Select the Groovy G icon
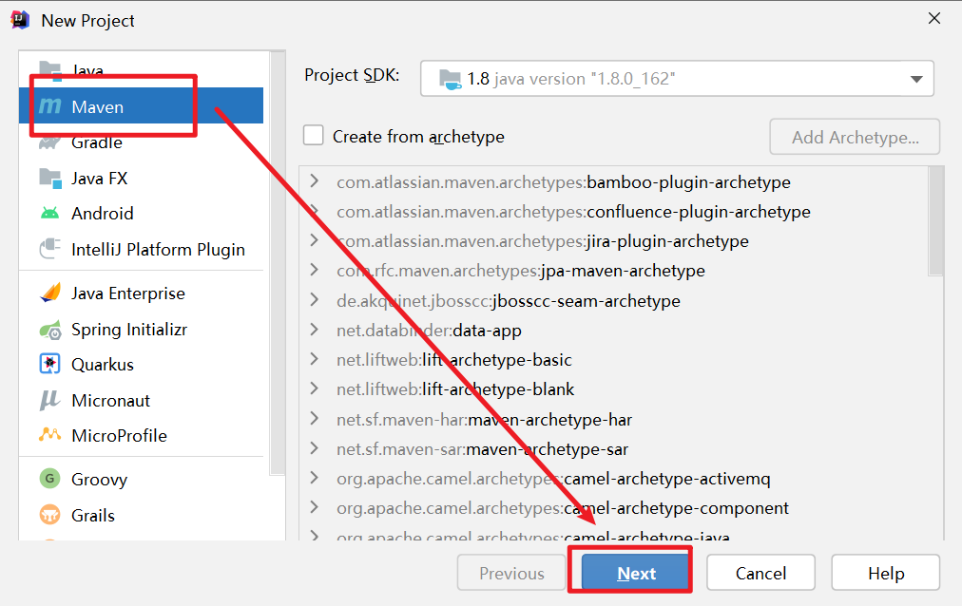The height and width of the screenshot is (606, 962). 49,479
